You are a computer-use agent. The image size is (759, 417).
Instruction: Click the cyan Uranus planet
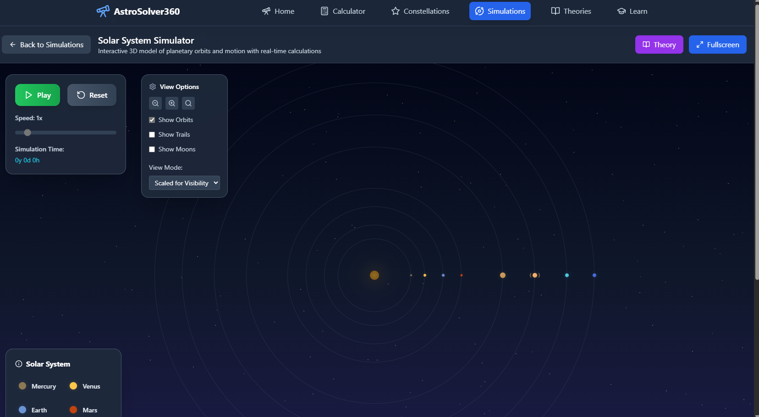(x=567, y=275)
